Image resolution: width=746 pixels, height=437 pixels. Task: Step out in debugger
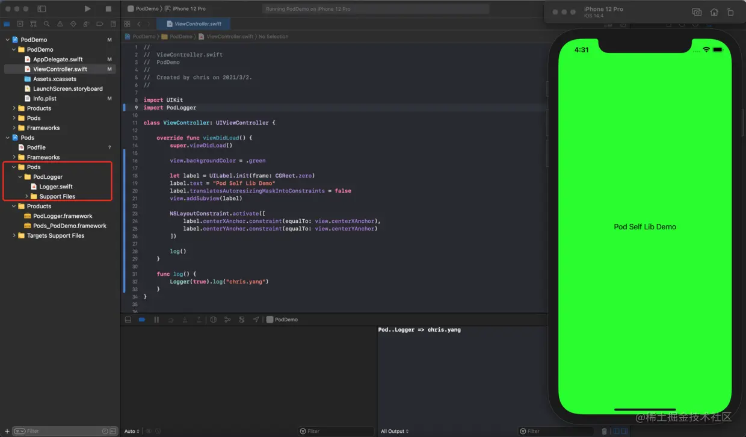(x=199, y=320)
